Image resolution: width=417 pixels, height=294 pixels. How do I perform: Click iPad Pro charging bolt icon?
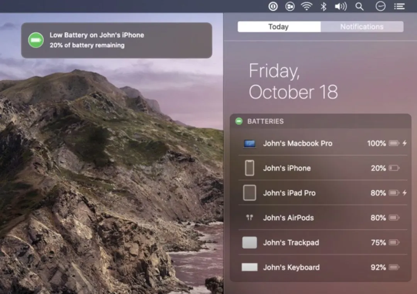[405, 193]
